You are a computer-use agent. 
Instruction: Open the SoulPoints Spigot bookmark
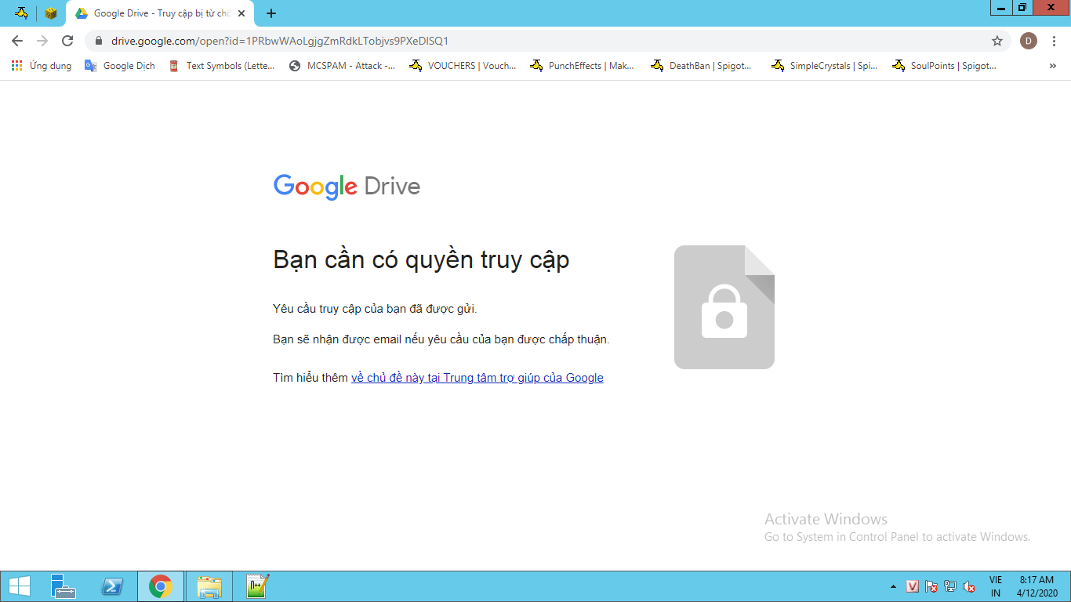[945, 66]
